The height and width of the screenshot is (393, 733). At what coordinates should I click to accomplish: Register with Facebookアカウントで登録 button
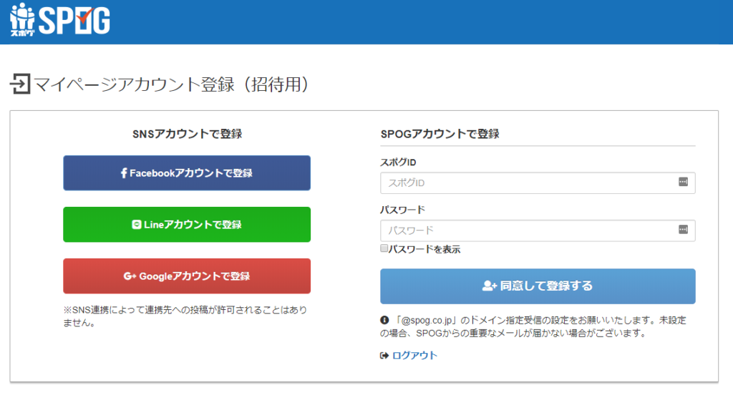click(x=187, y=173)
